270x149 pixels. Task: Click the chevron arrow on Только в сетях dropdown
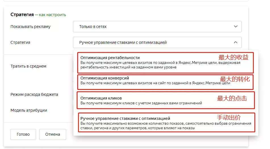pyautogui.click(x=236, y=27)
